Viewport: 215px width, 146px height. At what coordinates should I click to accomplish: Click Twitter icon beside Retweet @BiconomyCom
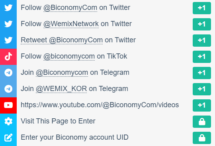[8, 40]
